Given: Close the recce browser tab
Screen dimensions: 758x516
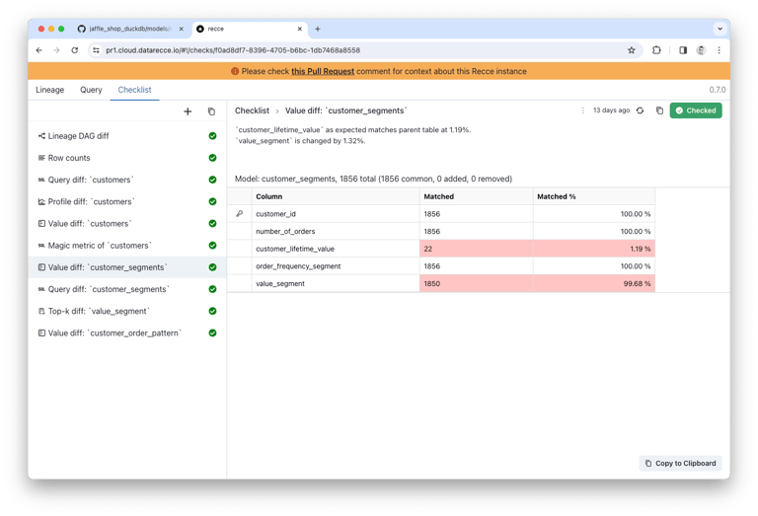Looking at the screenshot, I should pos(300,29).
